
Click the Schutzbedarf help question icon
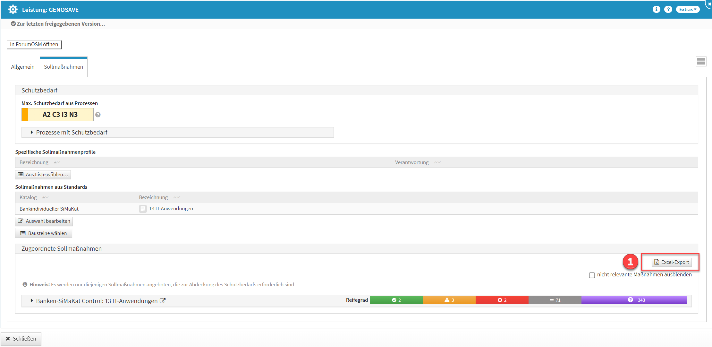coord(98,115)
